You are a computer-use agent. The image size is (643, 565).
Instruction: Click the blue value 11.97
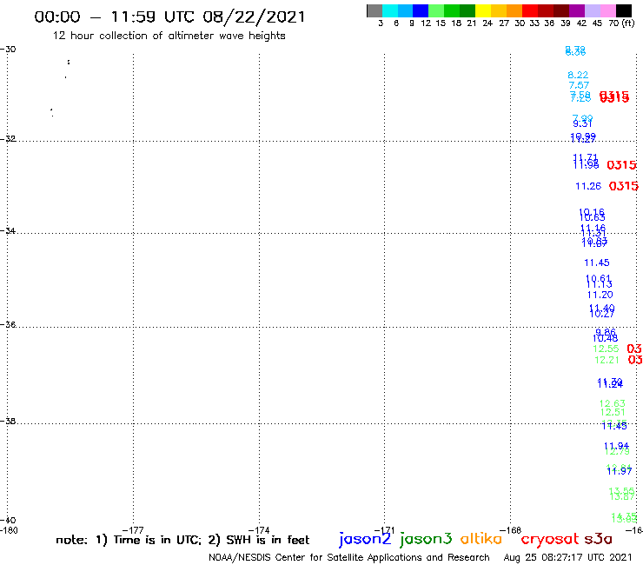620,471
